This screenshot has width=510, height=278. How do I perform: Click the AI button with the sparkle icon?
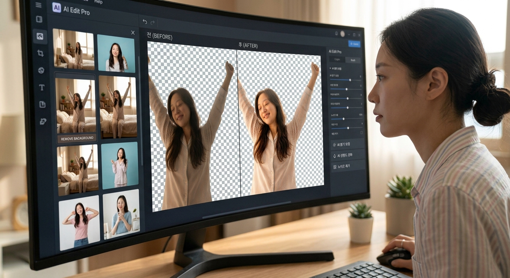[347, 144]
